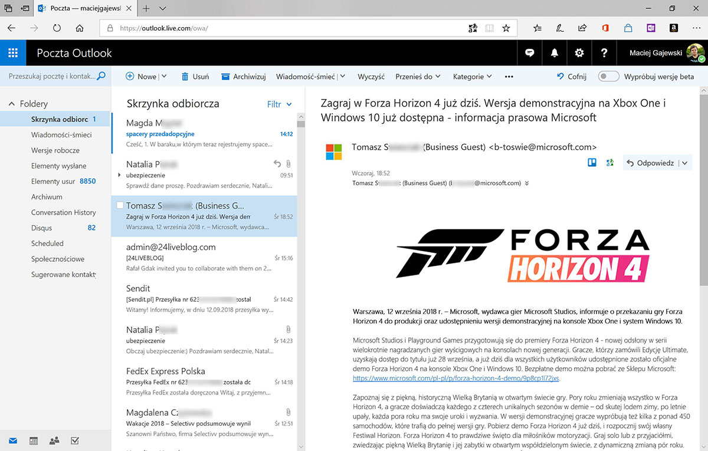Switch to the Mail module icon
The width and height of the screenshot is (708, 451).
pos(12,440)
